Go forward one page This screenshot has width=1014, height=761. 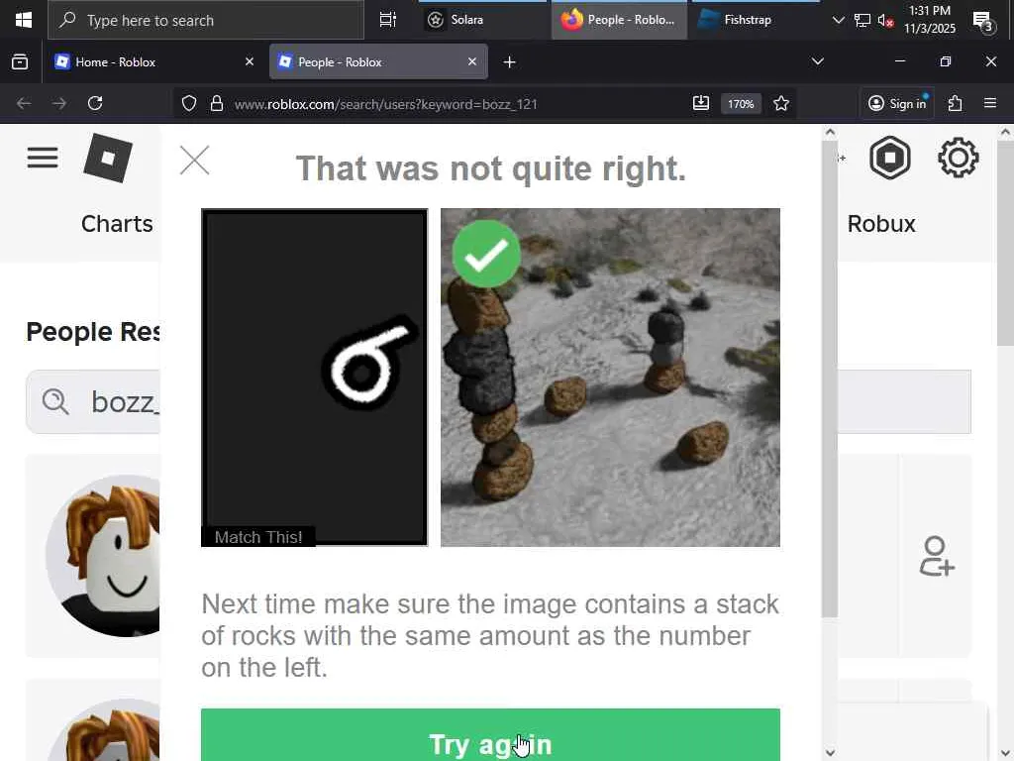tap(59, 103)
